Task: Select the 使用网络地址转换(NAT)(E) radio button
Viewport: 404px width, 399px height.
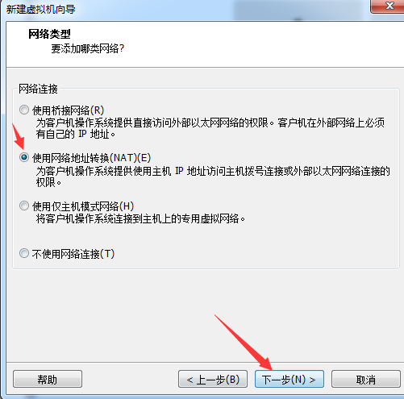Action: click(24, 157)
